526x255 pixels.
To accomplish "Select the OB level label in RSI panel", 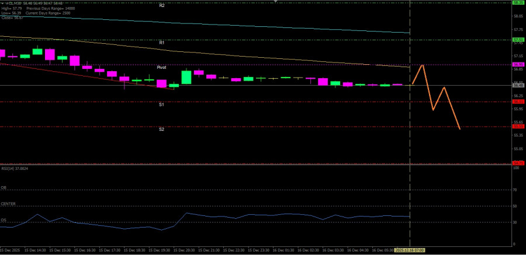I will pyautogui.click(x=4, y=188).
